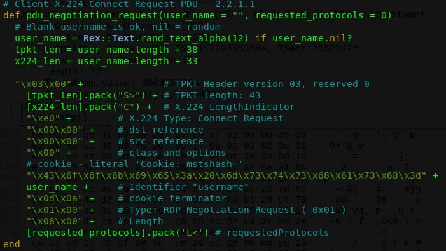Expand the faint Timestamps tree arrow
Screen dimensions: 446x251
point(11,117)
